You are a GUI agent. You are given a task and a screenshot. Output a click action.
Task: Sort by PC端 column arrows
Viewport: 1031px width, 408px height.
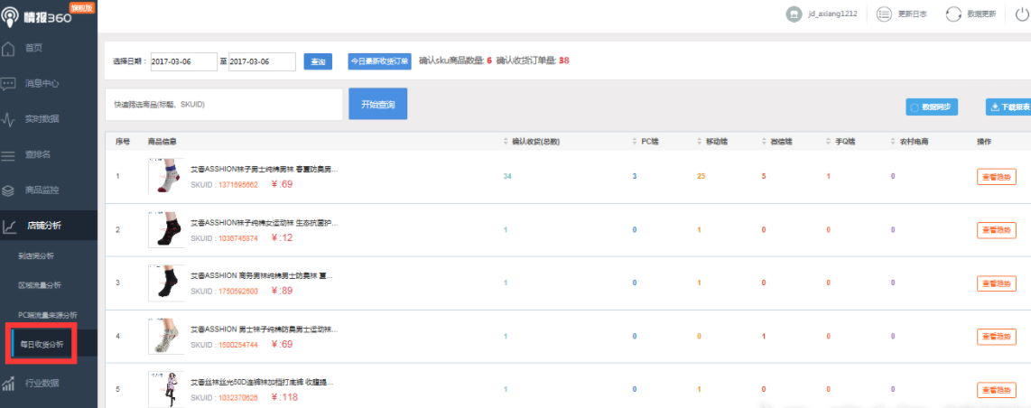tap(634, 141)
